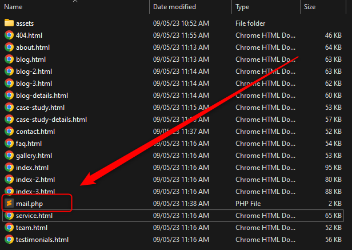Click the Chrome icon beside contact.html
The height and width of the screenshot is (250, 352).
[9, 131]
